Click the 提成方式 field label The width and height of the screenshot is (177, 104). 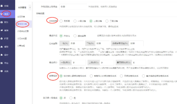pos(53,35)
